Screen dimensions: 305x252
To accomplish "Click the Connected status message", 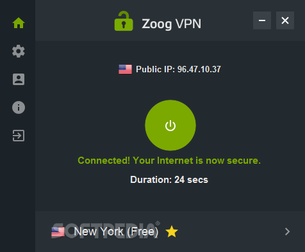I will pyautogui.click(x=169, y=161).
